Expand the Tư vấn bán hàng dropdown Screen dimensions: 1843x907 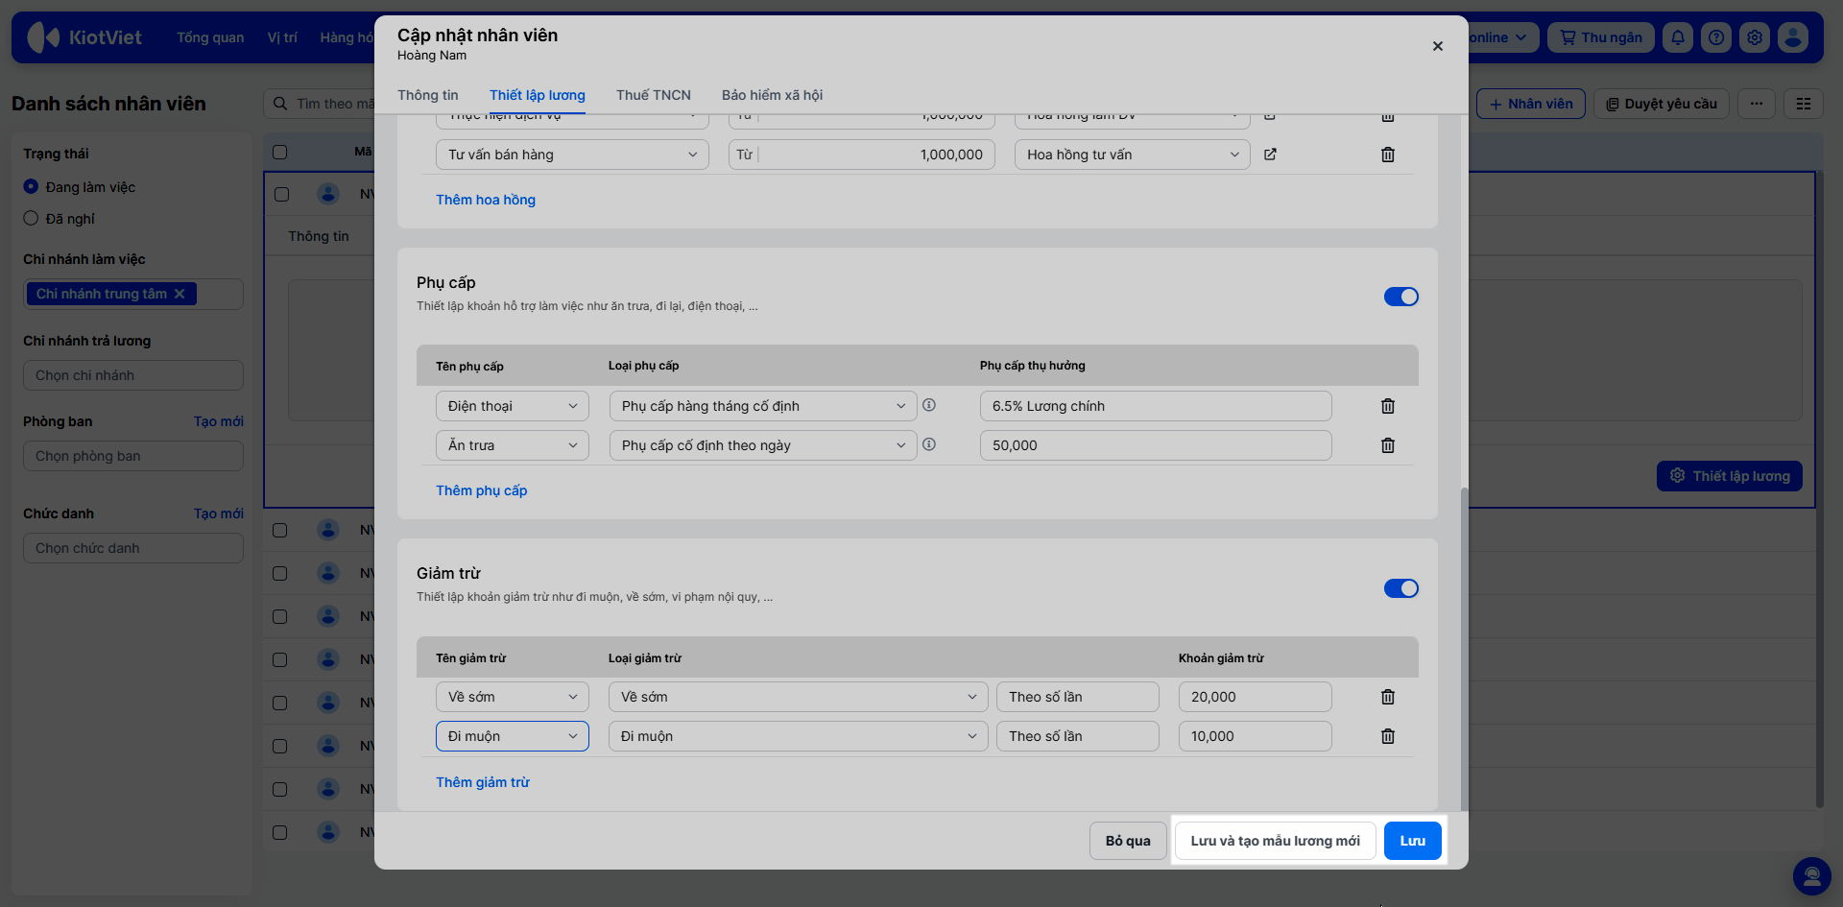(x=572, y=155)
